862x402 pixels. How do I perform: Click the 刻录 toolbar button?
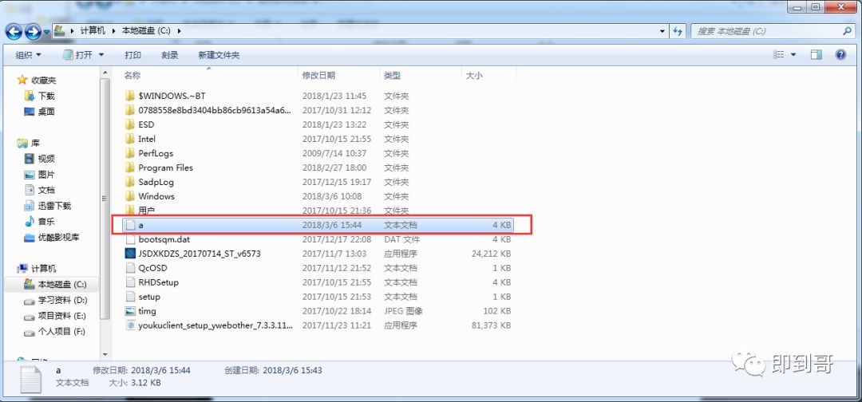(170, 55)
